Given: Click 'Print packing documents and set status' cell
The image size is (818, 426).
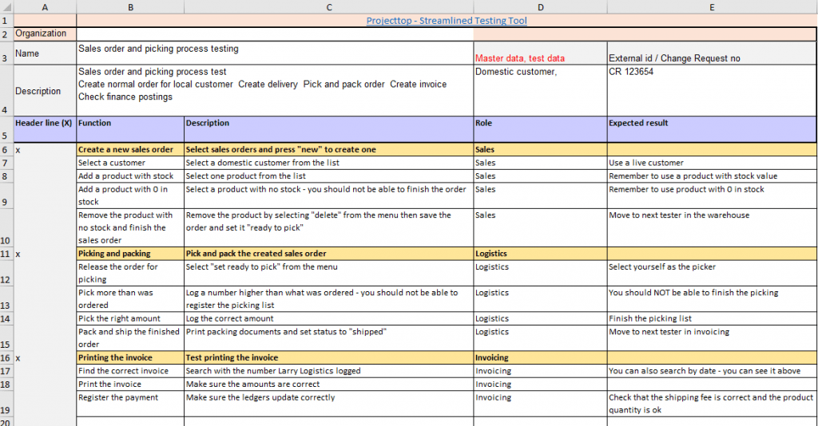Looking at the screenshot, I should [328, 338].
